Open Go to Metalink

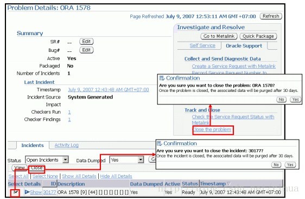pyautogui.click(x=219, y=36)
